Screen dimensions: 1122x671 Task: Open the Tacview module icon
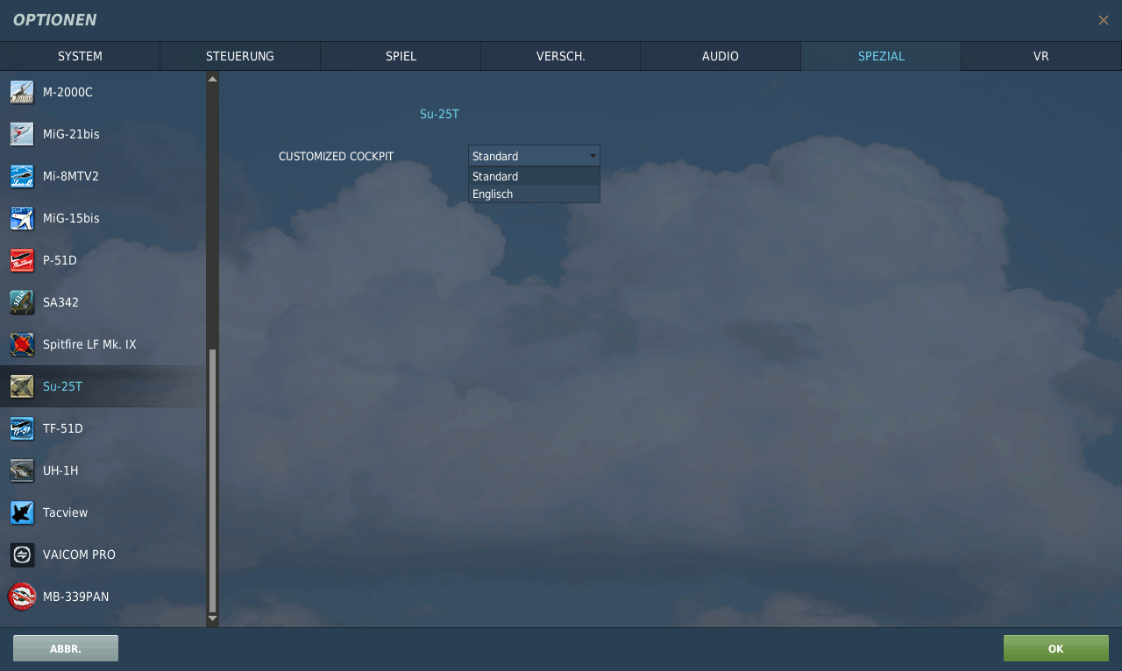pos(22,512)
